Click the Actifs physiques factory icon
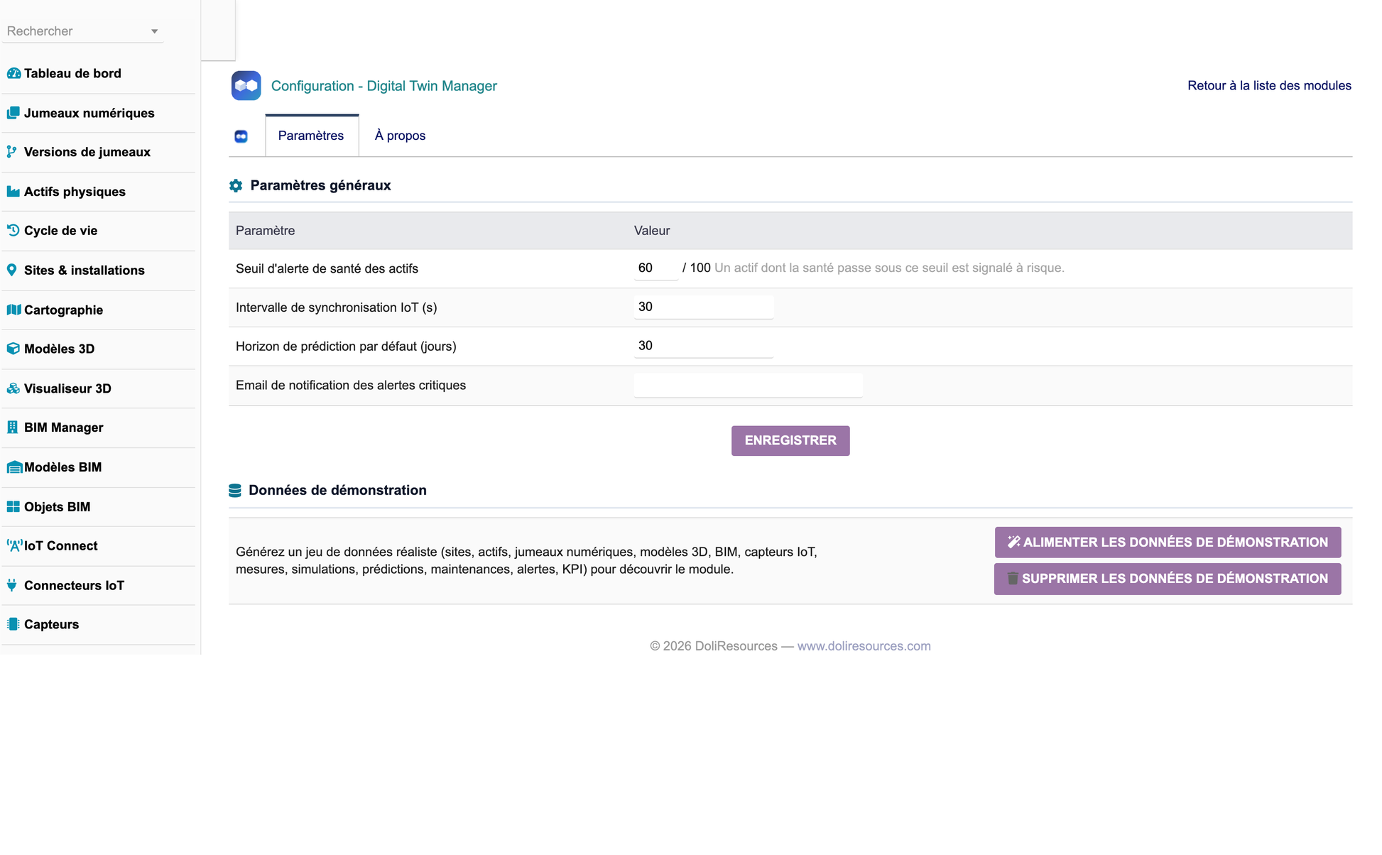Screen dimensions: 1382x855 (x=13, y=192)
